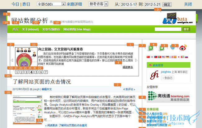Open the green email subscription icon
Image resolution: width=202 pixels, height=128 pixels.
point(162,48)
